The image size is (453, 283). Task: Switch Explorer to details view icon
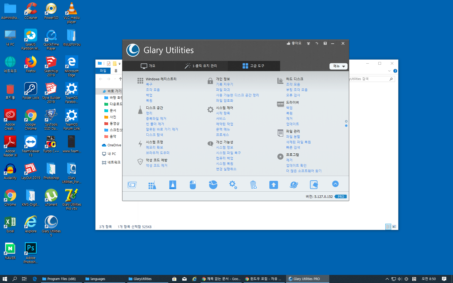(388, 227)
